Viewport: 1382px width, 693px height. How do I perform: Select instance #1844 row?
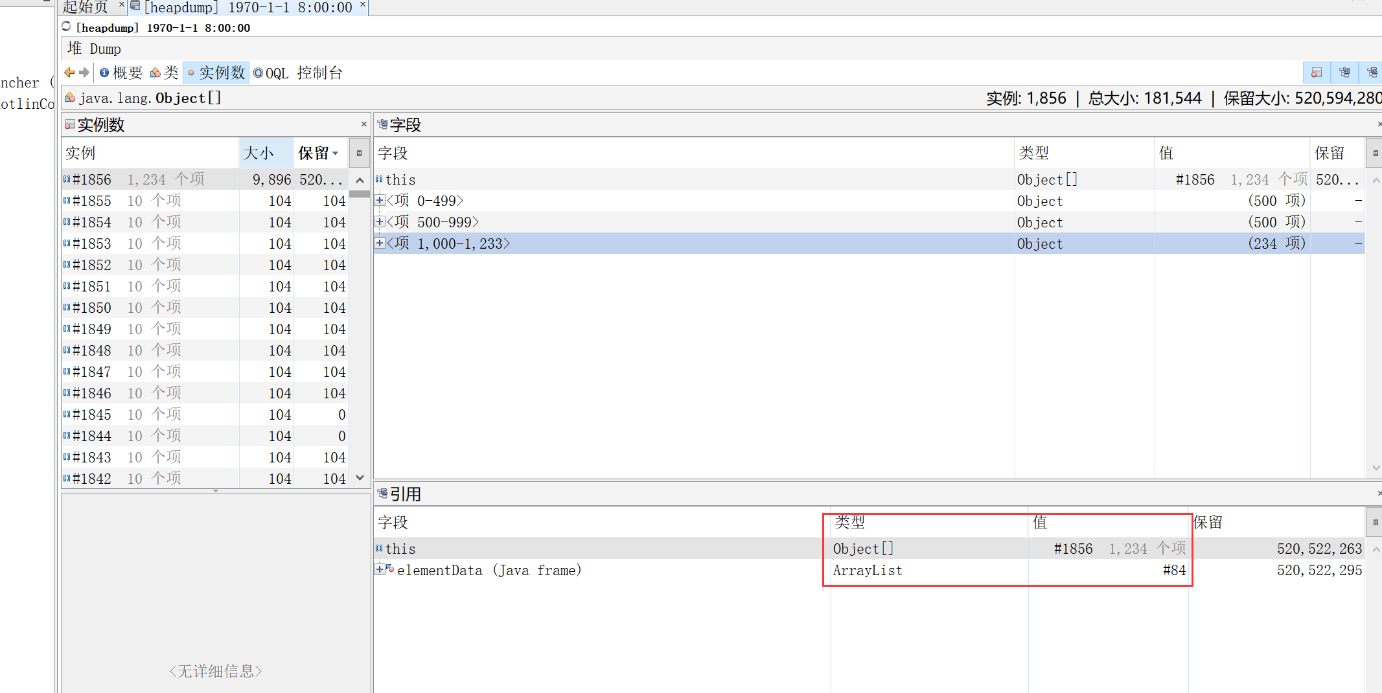pos(205,436)
